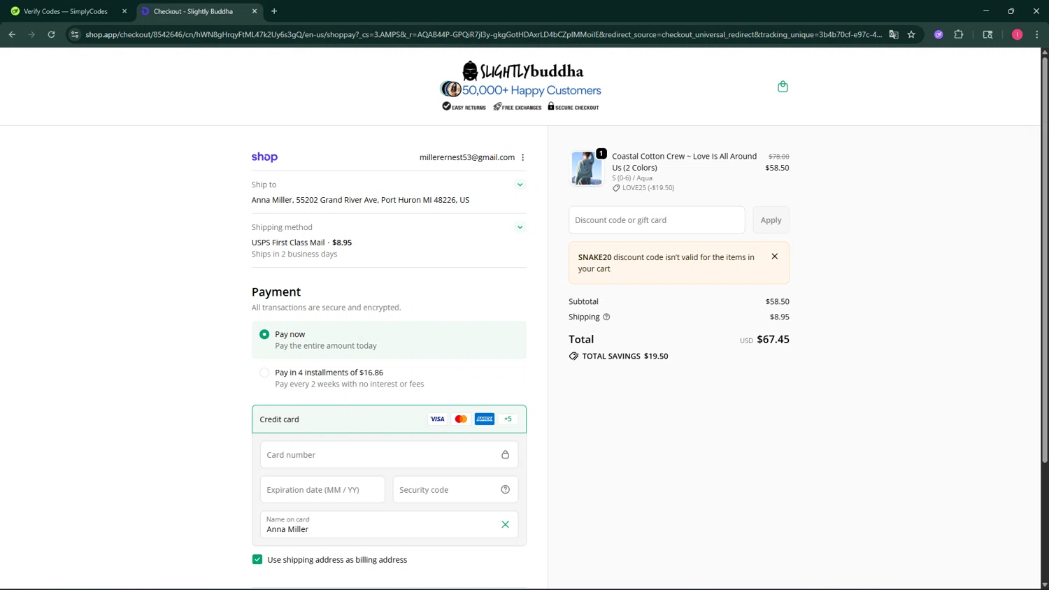
Task: Open a new browser tab
Action: click(274, 11)
